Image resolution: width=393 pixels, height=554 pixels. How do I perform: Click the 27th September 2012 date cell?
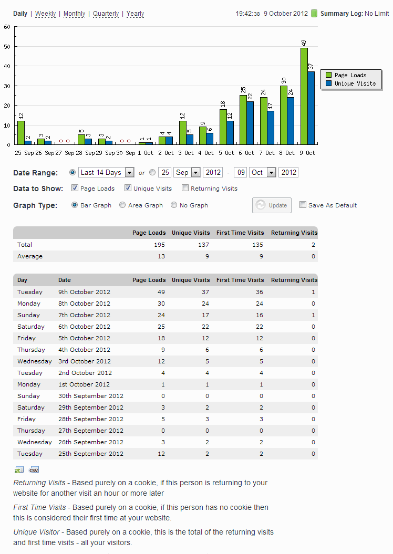(x=91, y=431)
